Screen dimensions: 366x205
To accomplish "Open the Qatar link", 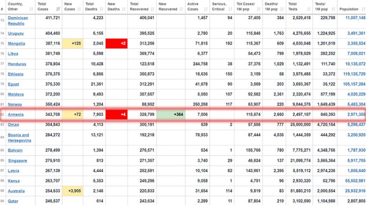I will coord(13,201).
